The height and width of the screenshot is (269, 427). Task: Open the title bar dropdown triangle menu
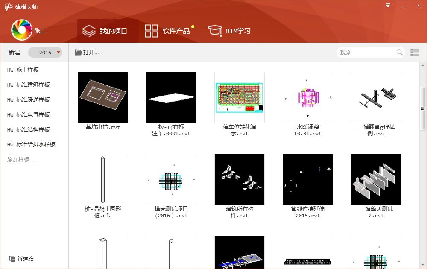tap(388, 6)
